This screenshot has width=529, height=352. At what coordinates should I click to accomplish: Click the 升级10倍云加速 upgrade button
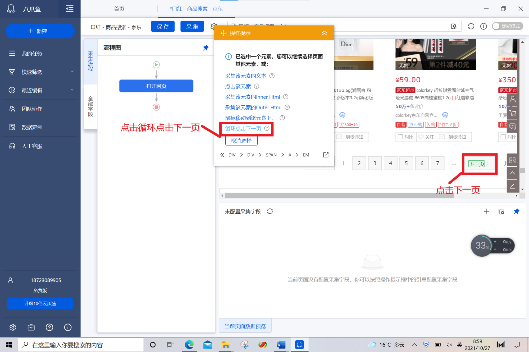click(40, 303)
